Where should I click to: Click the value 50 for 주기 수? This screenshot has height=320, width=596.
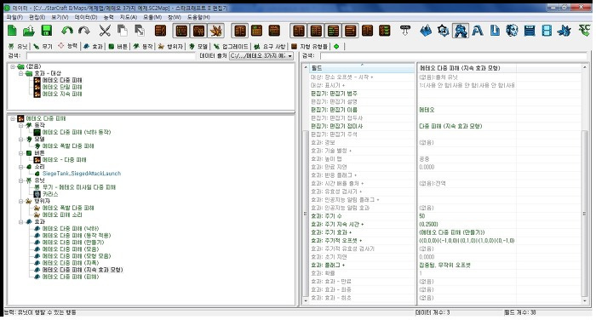click(422, 216)
